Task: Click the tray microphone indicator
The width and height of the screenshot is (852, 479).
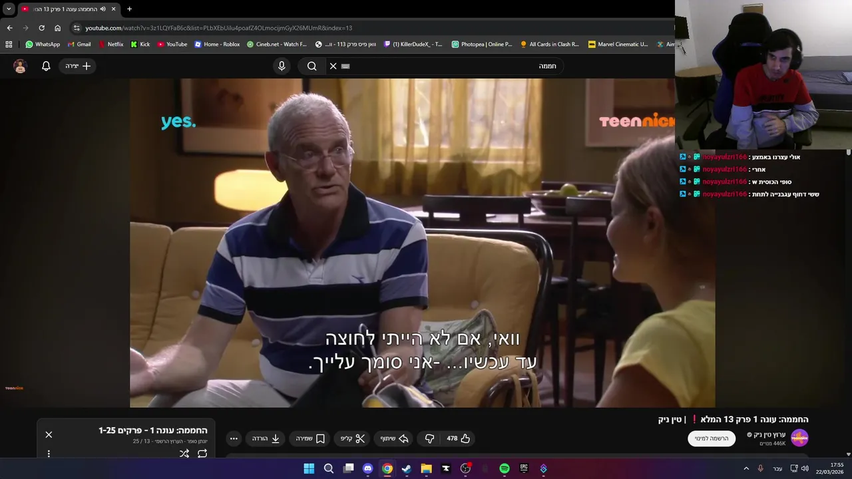Action: (x=760, y=468)
